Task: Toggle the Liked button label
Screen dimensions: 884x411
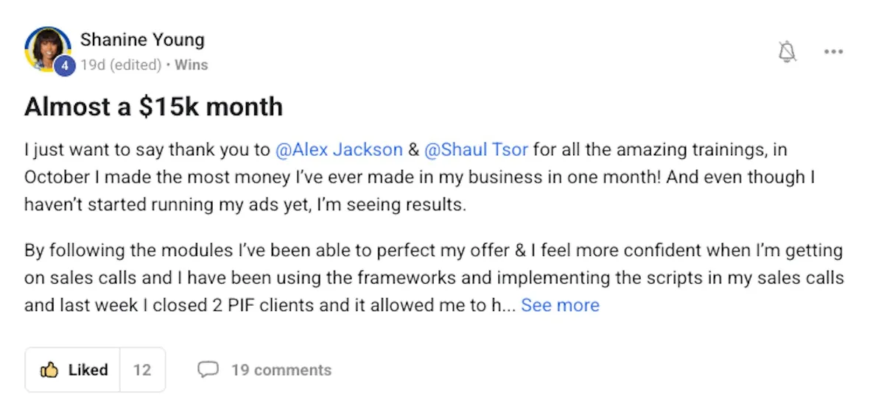Action: [88, 370]
